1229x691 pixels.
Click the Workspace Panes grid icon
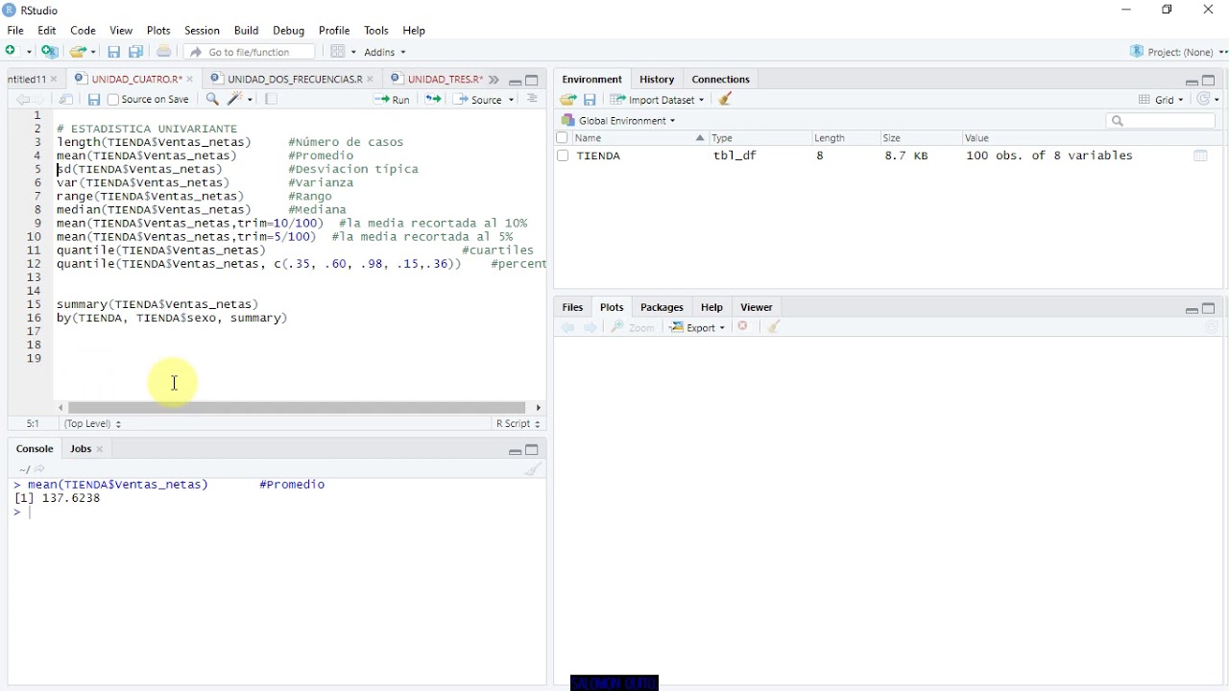(338, 52)
